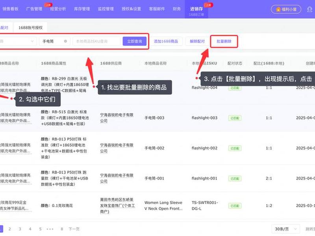Click the 立即查询 button
The width and height of the screenshot is (315, 236).
coord(135,41)
